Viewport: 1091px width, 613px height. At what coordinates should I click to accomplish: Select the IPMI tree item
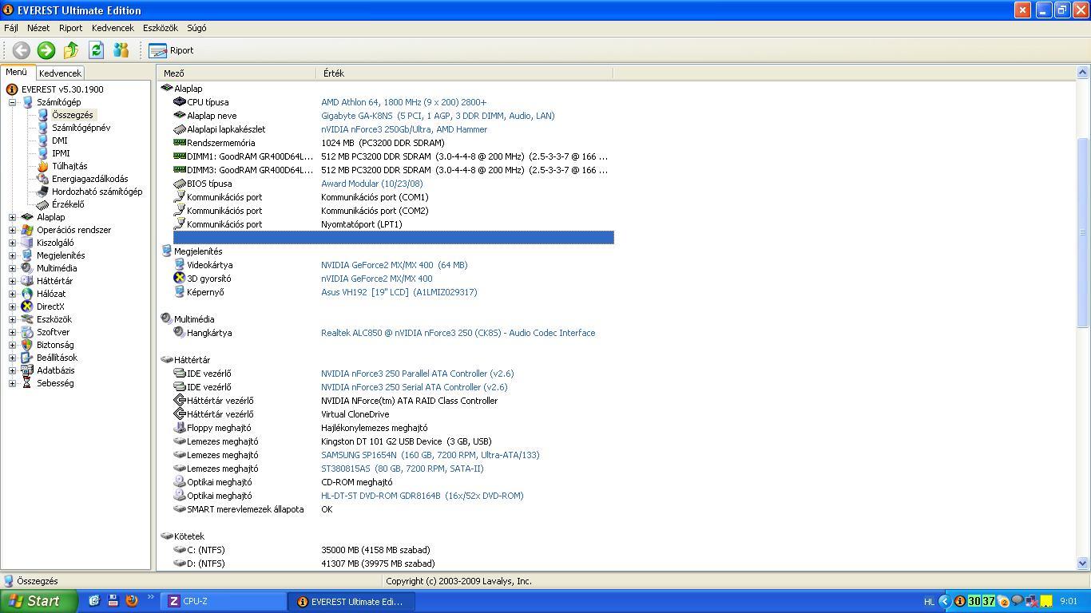point(61,153)
